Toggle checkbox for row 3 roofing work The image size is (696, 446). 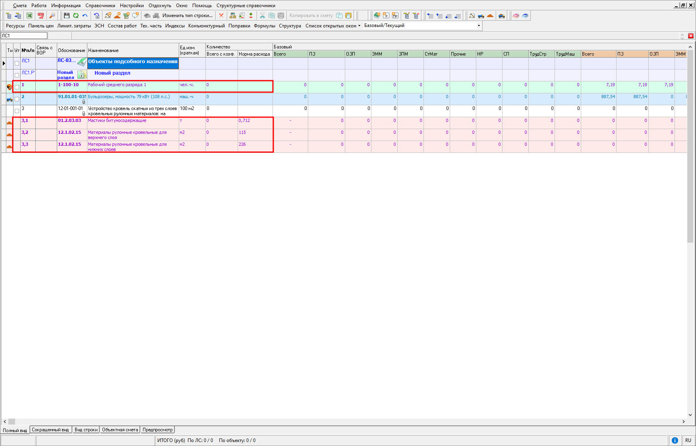[x=17, y=111]
